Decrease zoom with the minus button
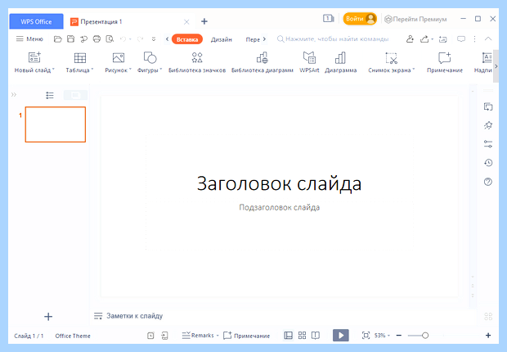Viewport: 507px width, 352px height. click(x=399, y=336)
